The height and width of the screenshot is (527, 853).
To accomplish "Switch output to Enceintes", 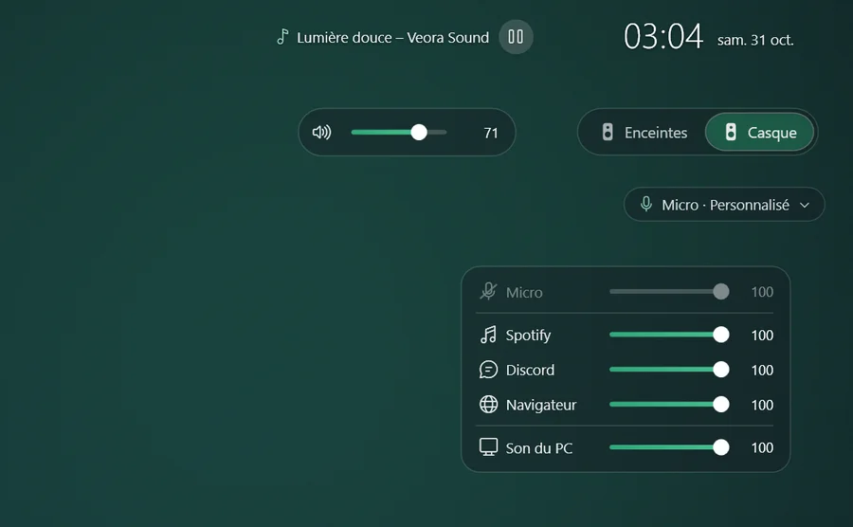I will 644,132.
